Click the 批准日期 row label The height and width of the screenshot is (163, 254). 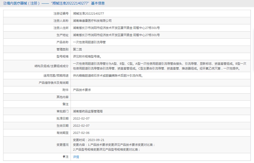(x=63, y=118)
